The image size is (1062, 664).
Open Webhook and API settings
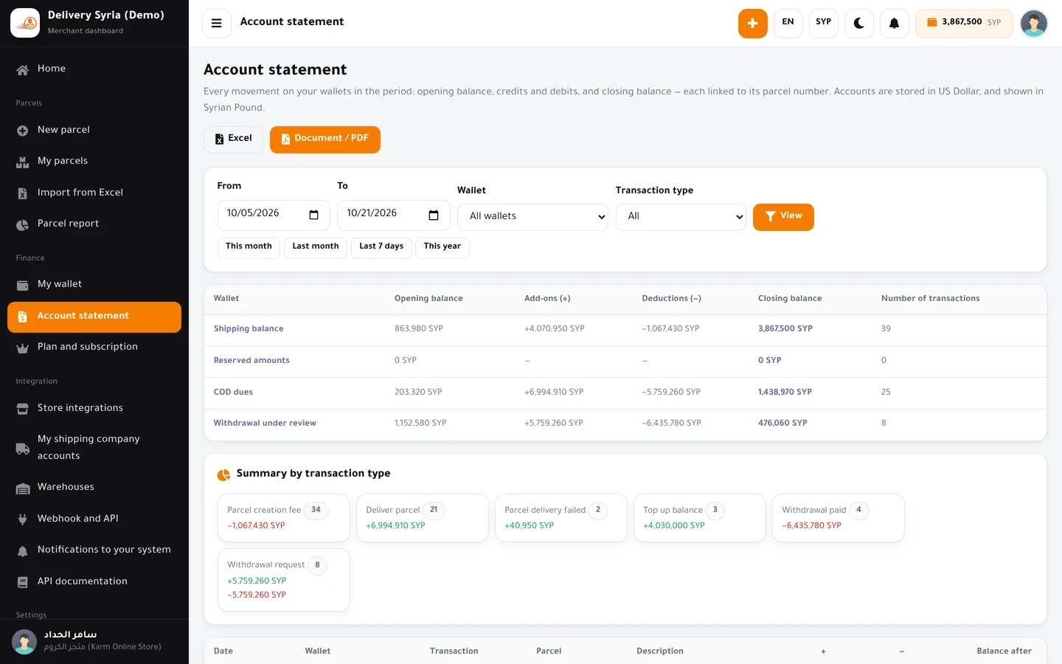(94, 519)
